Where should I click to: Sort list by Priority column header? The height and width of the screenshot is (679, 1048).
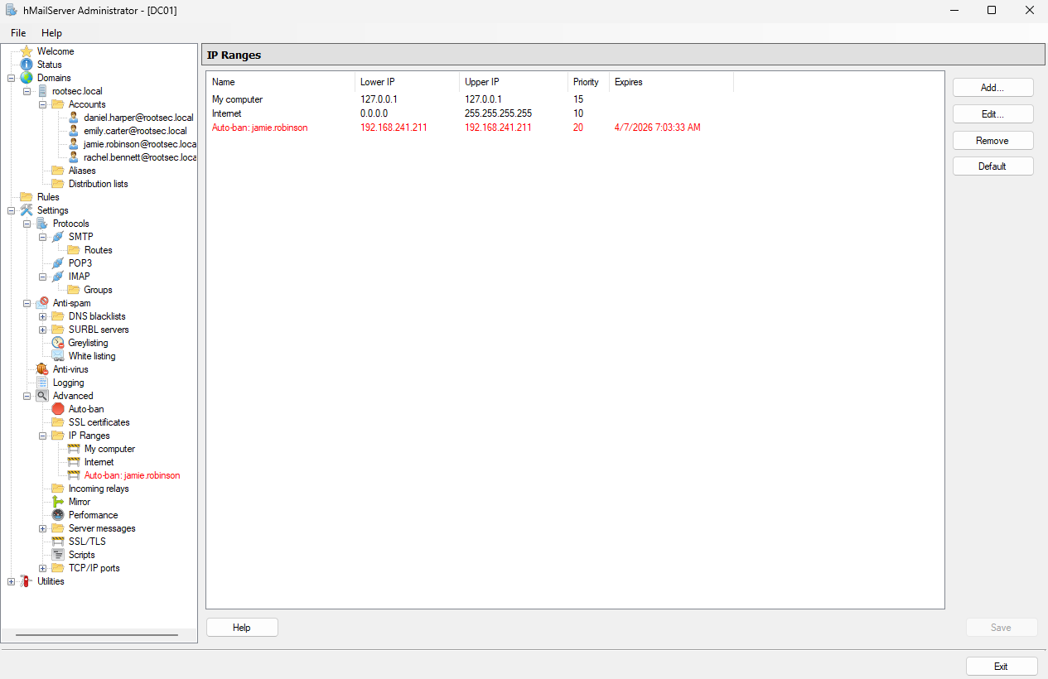click(x=589, y=82)
